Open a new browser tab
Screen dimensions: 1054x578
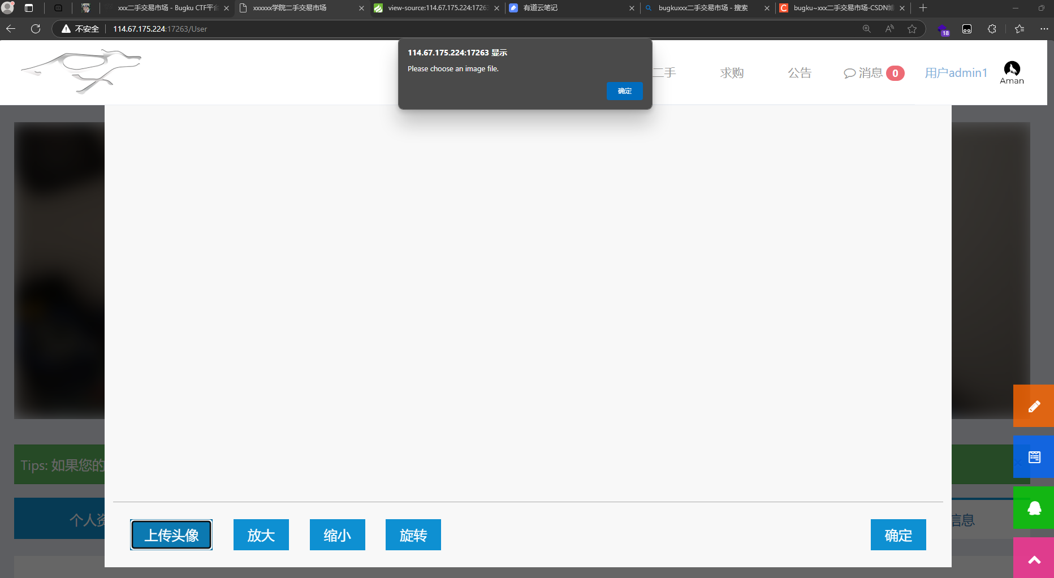coord(923,8)
